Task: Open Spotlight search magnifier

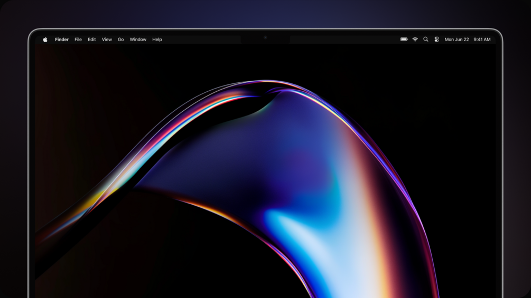Action: 426,40
